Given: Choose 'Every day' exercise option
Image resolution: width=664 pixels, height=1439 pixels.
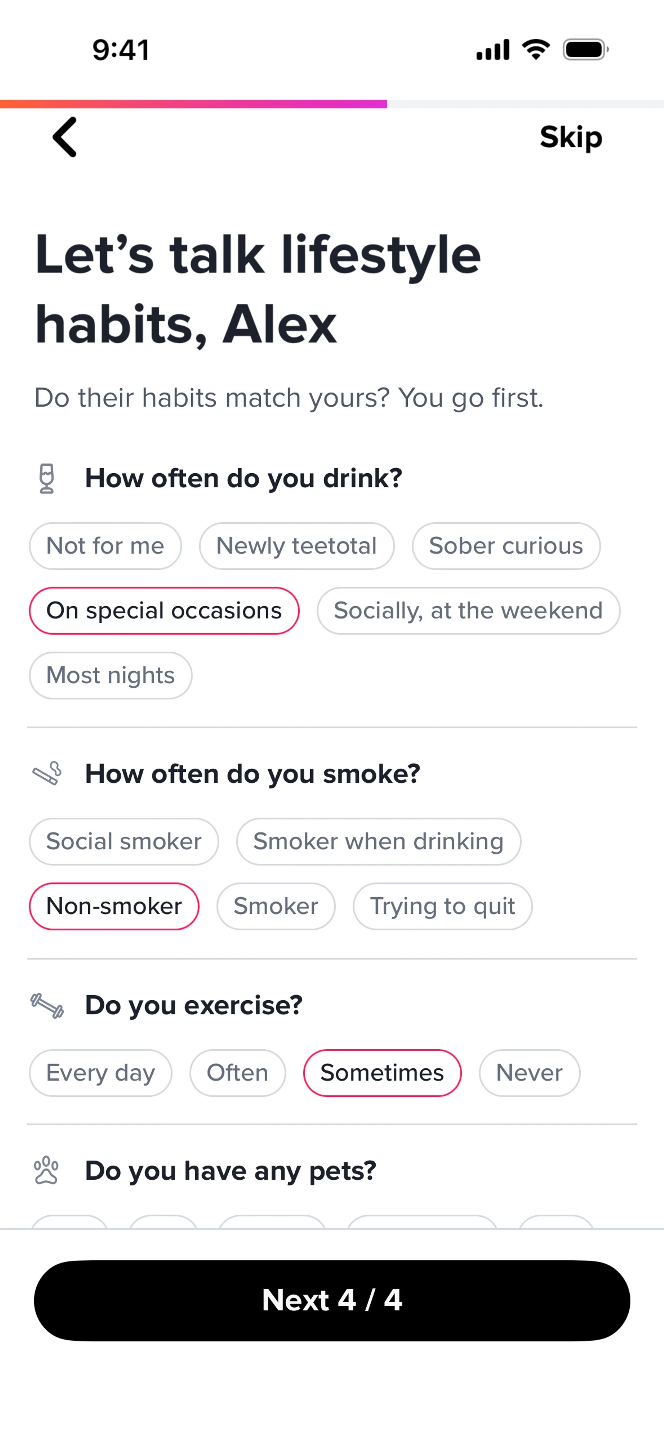Looking at the screenshot, I should click(x=101, y=1073).
